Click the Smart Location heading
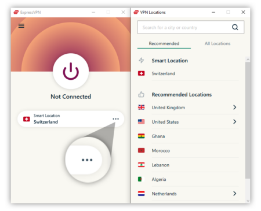This screenshot has width=261, height=211. click(x=170, y=61)
